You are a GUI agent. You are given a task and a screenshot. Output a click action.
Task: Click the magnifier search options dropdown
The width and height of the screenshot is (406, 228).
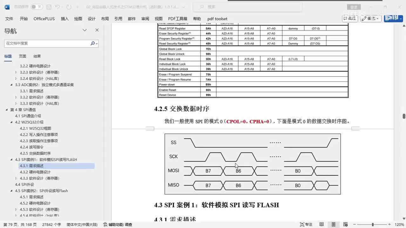coord(94,43)
